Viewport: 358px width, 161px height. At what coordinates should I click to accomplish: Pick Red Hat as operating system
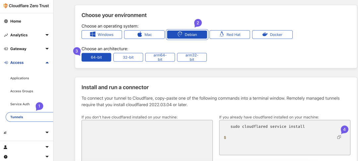point(229,35)
